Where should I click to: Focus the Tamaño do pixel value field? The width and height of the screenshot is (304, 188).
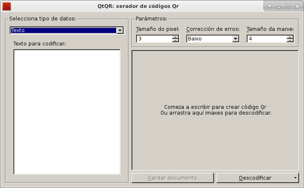coord(154,39)
